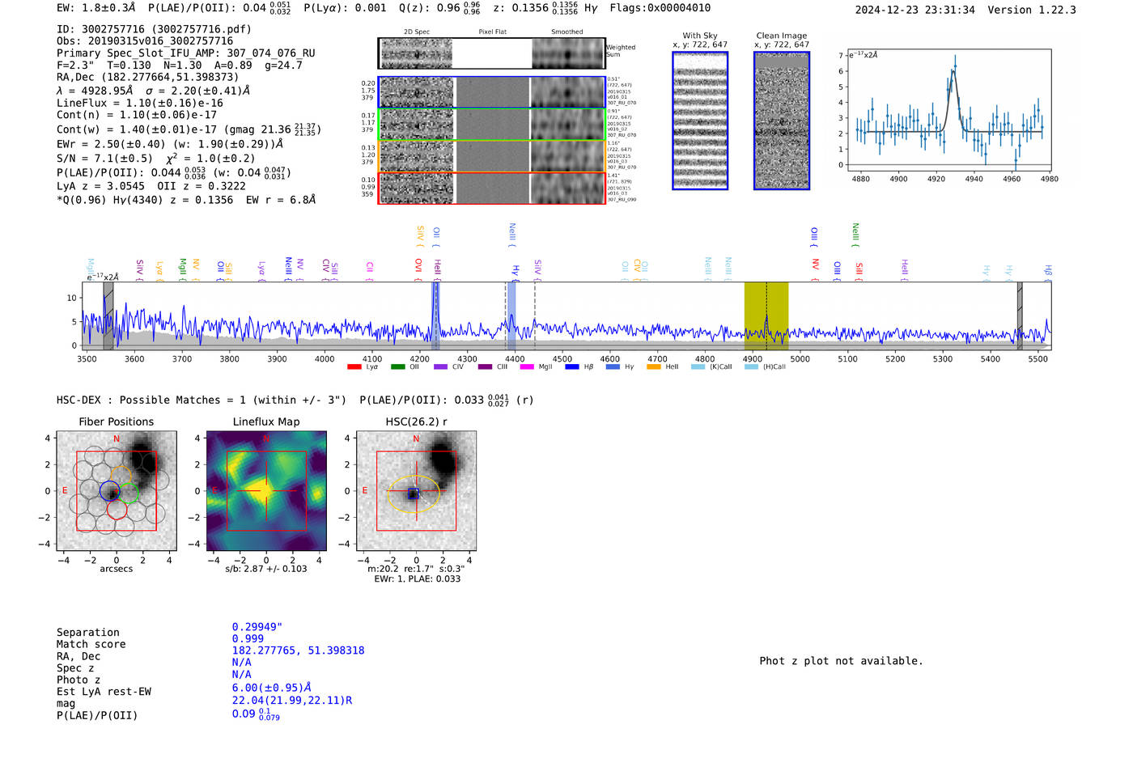This screenshot has height=771, width=1133.
Task: Select the Lineflux Map panel
Action: [266, 491]
